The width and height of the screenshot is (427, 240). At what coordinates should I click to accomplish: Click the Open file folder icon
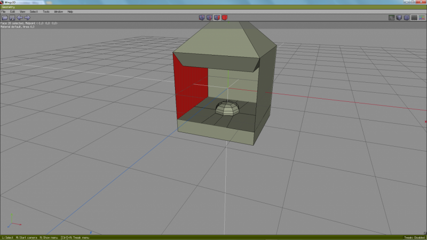[4, 18]
